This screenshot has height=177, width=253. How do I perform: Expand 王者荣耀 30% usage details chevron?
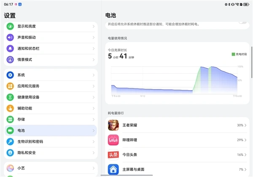click(245, 125)
